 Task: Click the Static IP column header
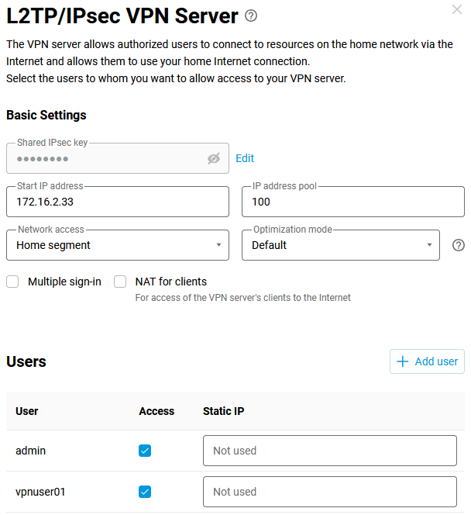[224, 411]
